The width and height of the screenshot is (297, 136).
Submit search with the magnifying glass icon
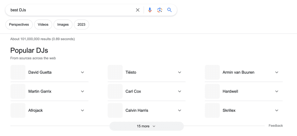pos(169,10)
